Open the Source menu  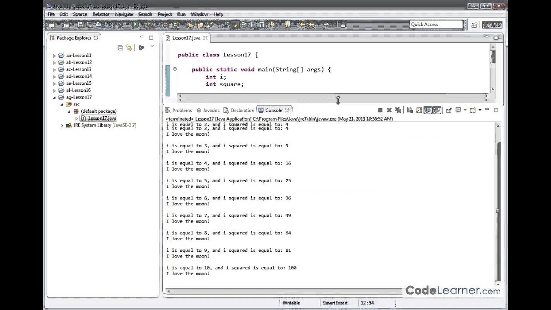coord(80,14)
